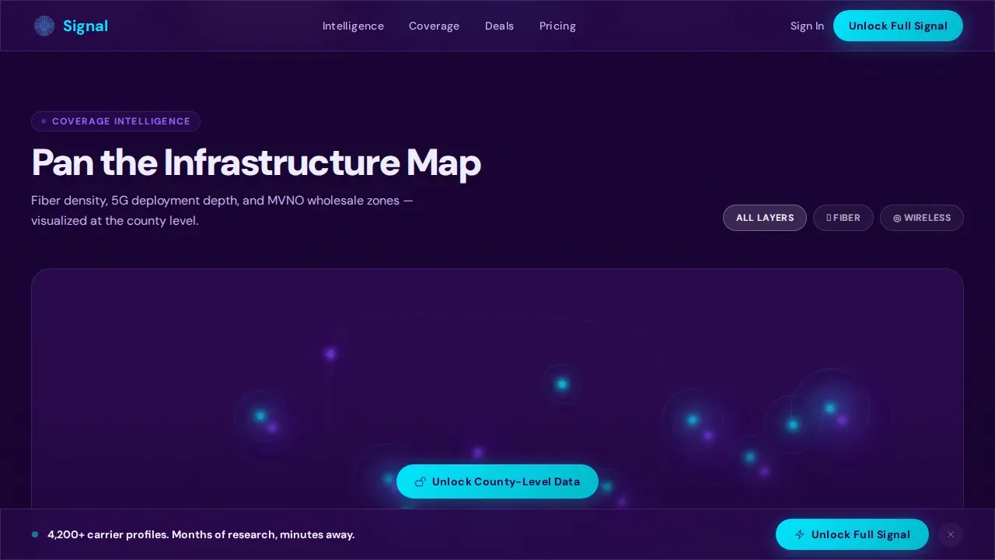Click the purple map node at upper left
995x560 pixels.
click(330, 354)
